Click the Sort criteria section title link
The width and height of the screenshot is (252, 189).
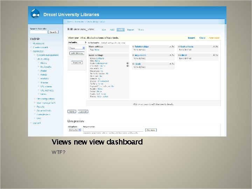click(187, 47)
